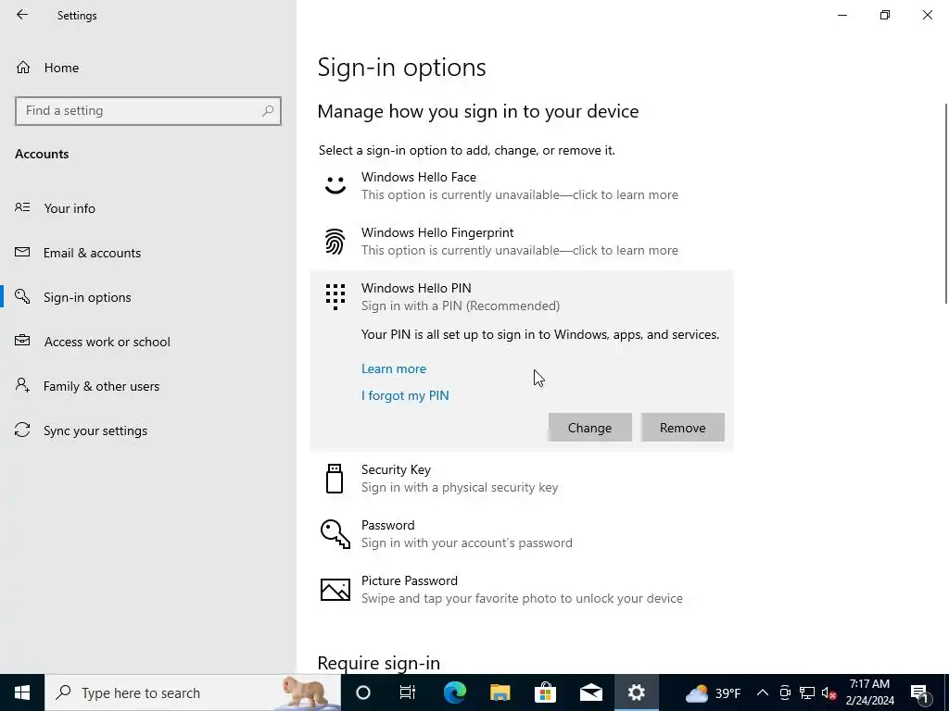Open Access work or school
949x711 pixels.
[108, 342]
